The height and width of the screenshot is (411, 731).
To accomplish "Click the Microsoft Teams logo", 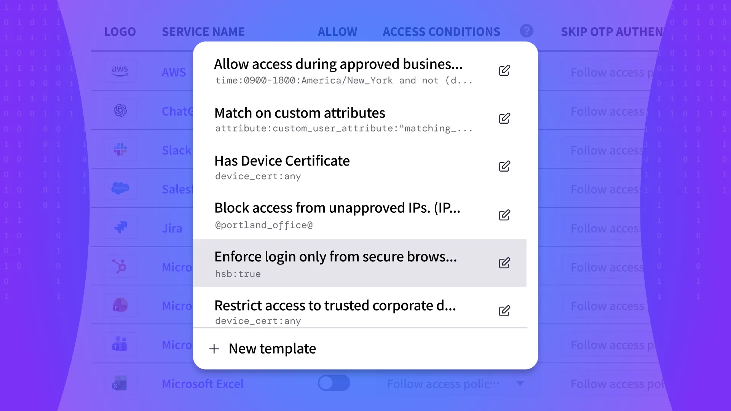I will tap(120, 344).
